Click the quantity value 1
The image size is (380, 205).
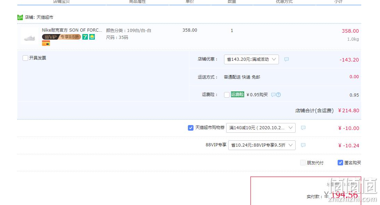232,31
